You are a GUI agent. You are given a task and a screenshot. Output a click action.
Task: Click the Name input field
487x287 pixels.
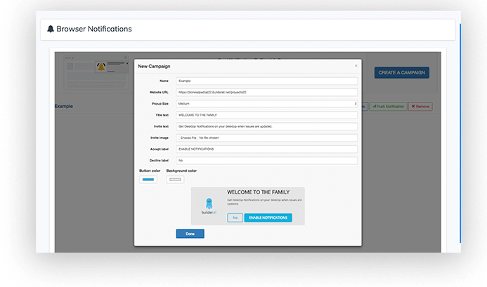pos(267,81)
